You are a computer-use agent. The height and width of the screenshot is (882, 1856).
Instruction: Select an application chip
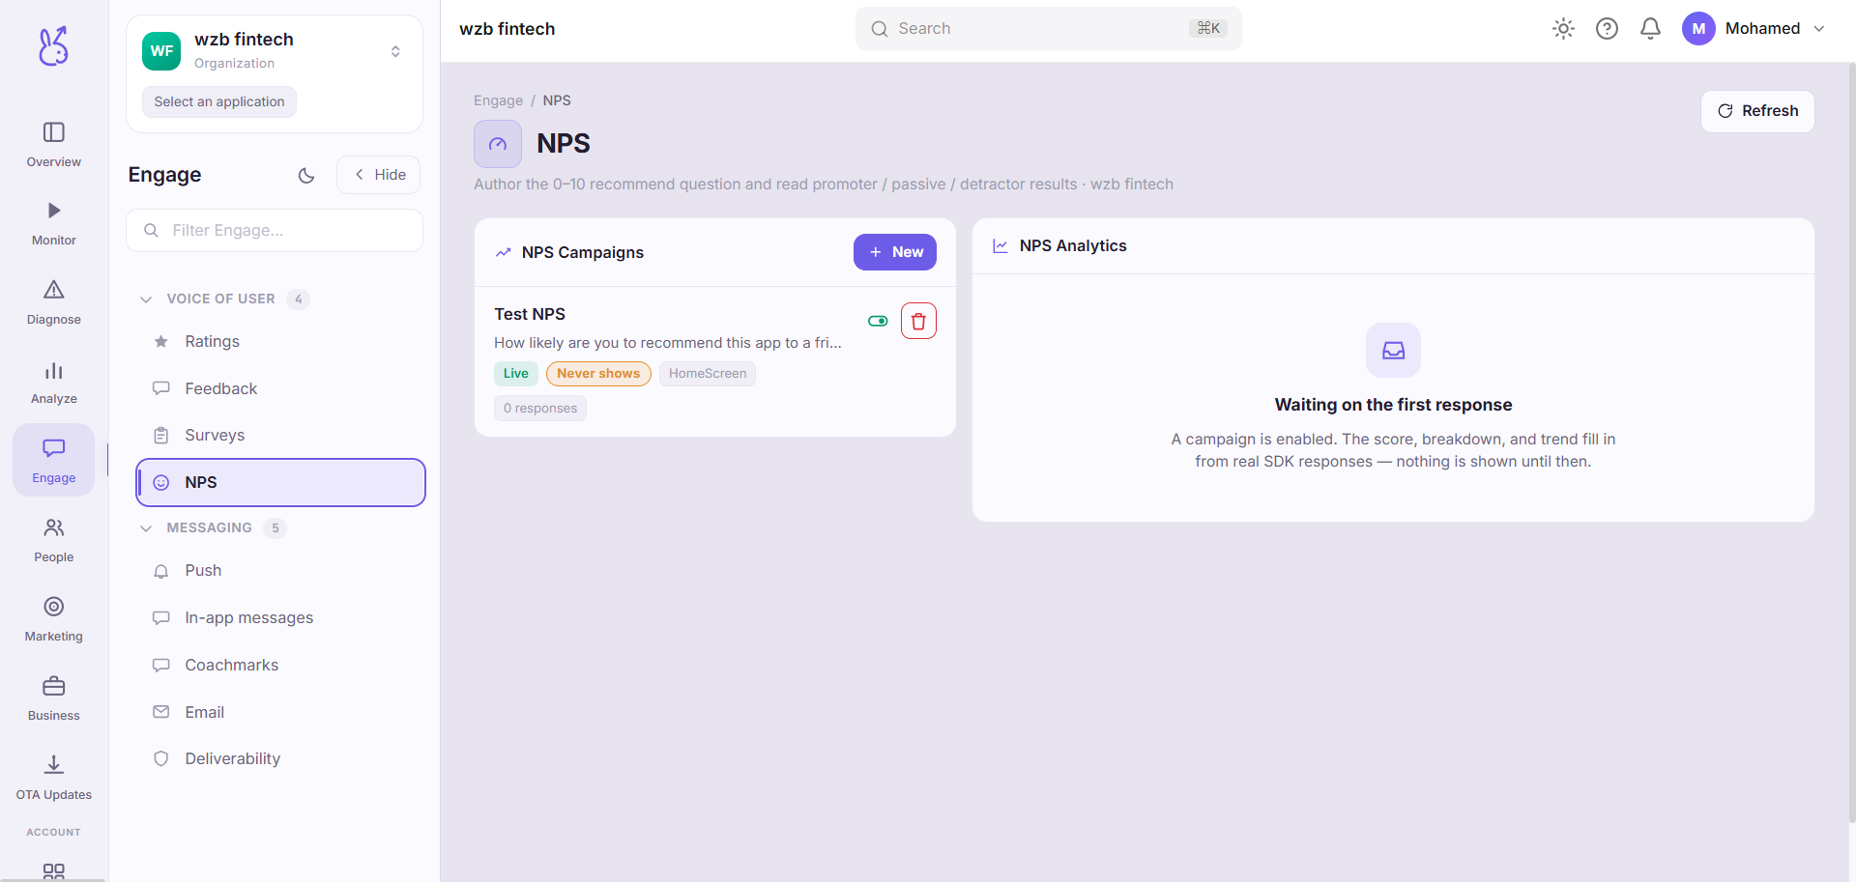pos(219,101)
